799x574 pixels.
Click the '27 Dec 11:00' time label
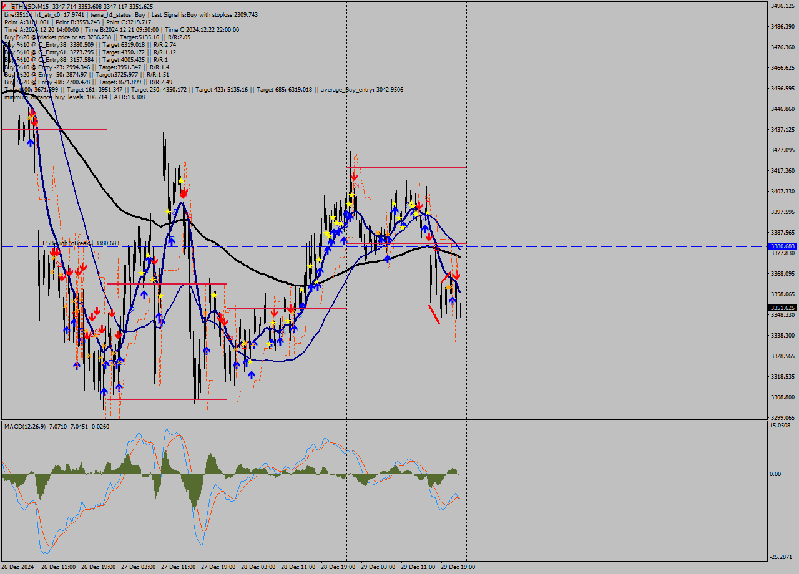[178, 567]
